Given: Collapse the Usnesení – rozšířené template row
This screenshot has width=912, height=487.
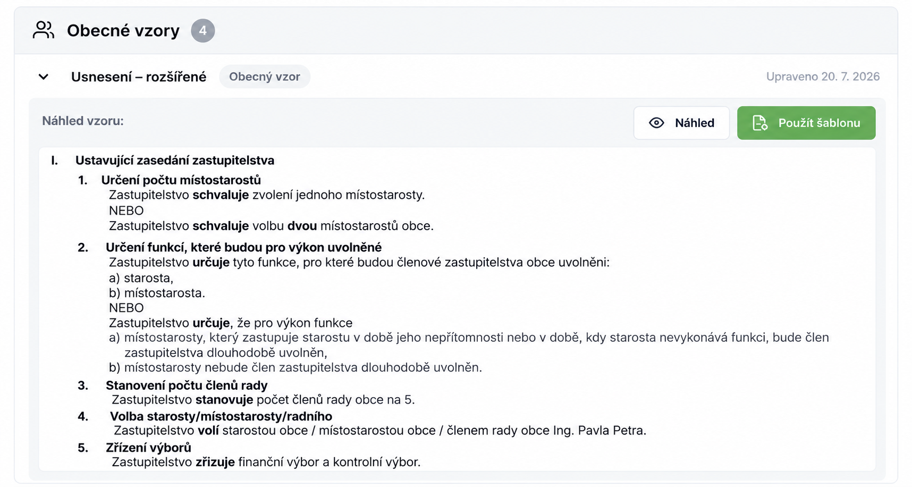Looking at the screenshot, I should (44, 77).
